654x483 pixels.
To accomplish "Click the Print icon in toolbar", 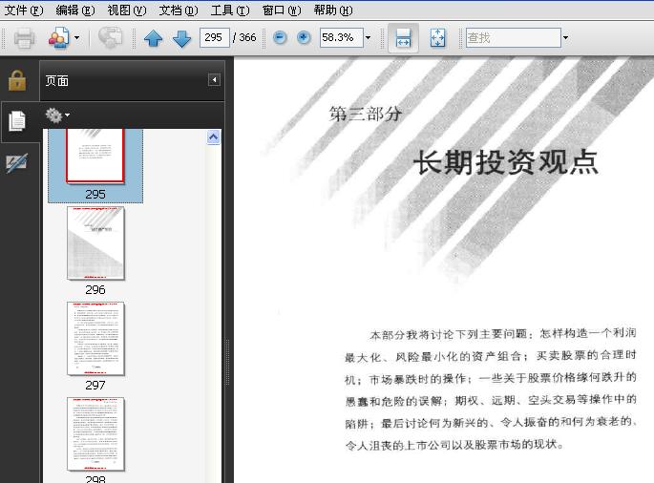I will click(24, 38).
